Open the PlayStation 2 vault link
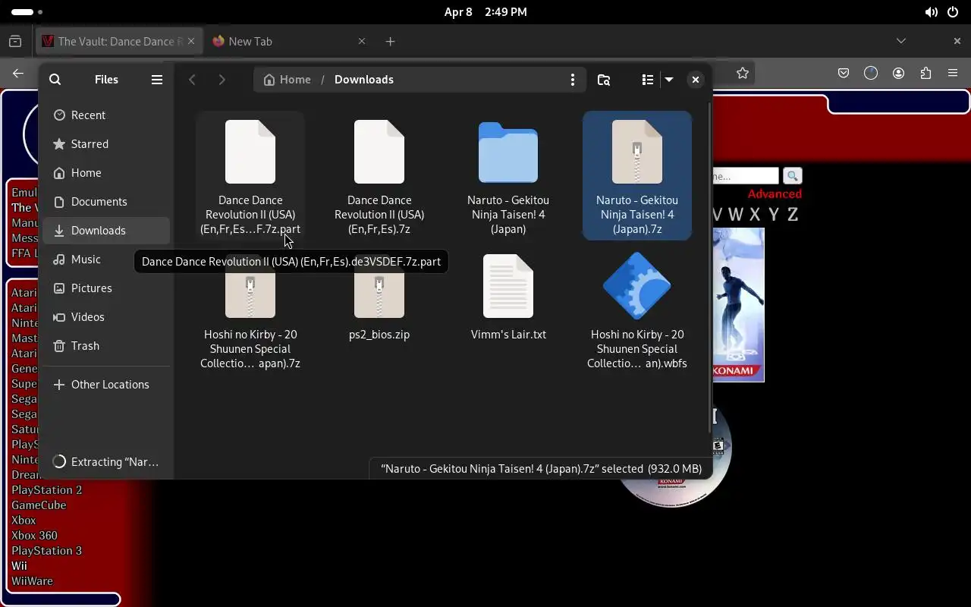 (x=47, y=490)
